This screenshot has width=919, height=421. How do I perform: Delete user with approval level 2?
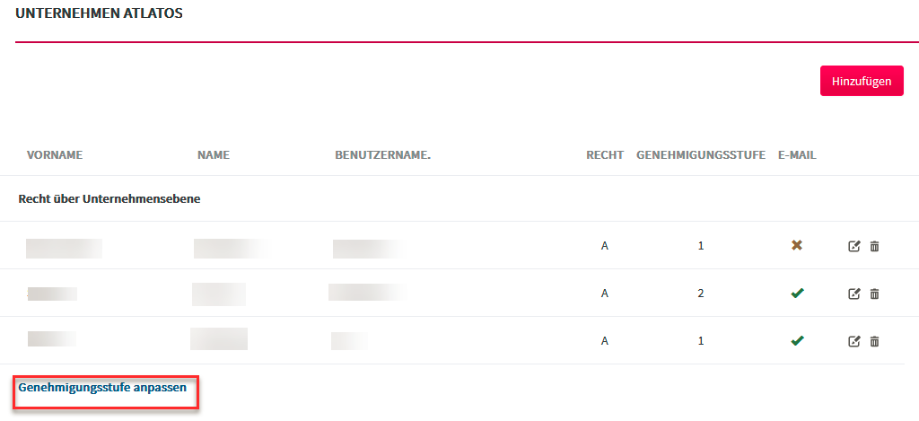pyautogui.click(x=874, y=294)
